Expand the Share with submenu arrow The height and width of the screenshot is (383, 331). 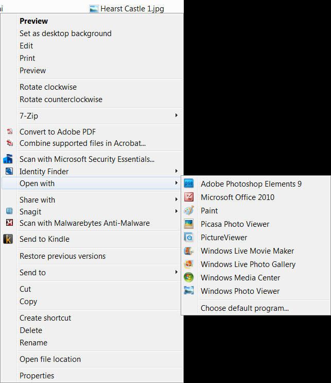tap(176, 199)
